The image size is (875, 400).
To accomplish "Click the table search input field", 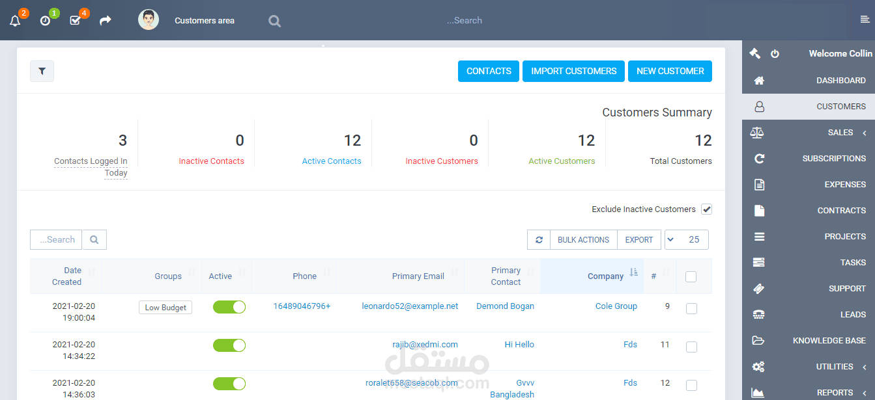I will 56,240.
